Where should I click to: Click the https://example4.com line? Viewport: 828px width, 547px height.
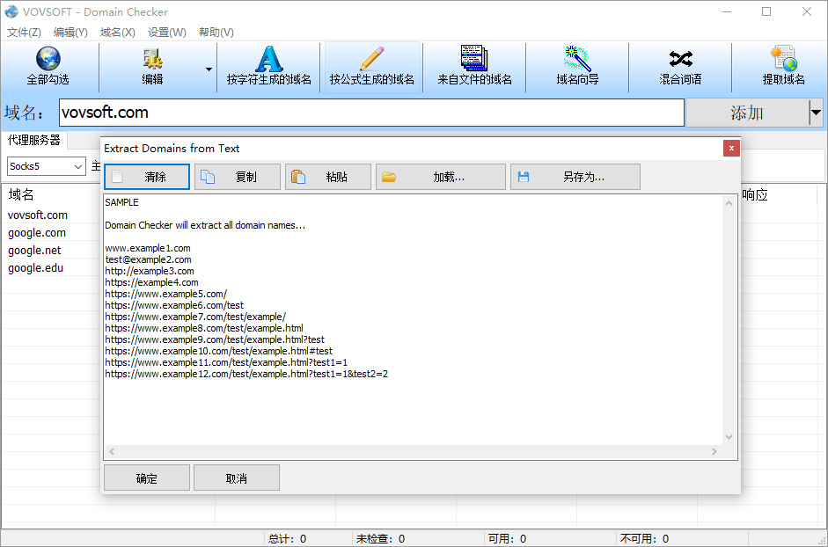tap(152, 282)
